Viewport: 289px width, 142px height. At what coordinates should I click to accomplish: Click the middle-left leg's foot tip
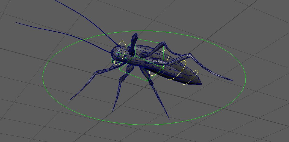point(113,111)
